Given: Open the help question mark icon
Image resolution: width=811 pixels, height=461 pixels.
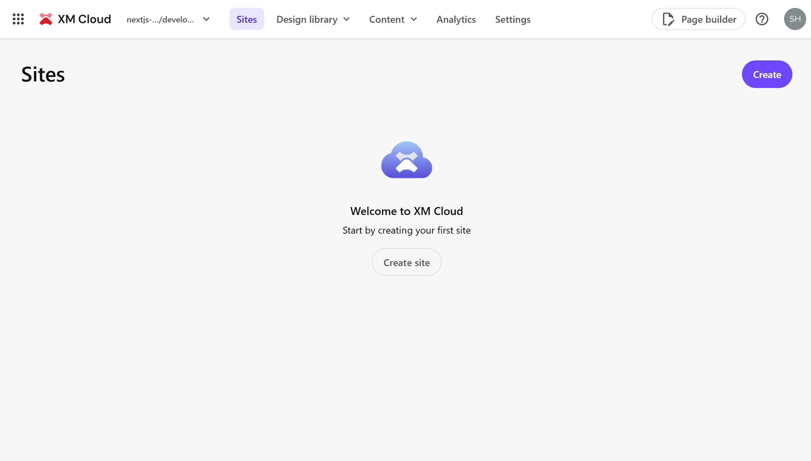Looking at the screenshot, I should pyautogui.click(x=762, y=19).
